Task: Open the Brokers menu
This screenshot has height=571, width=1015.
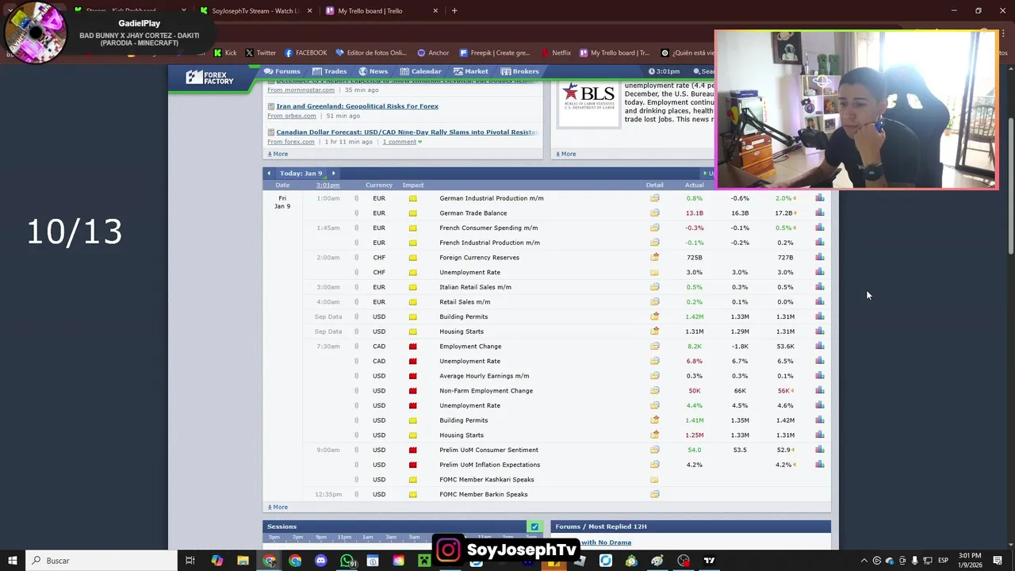Action: coord(520,71)
